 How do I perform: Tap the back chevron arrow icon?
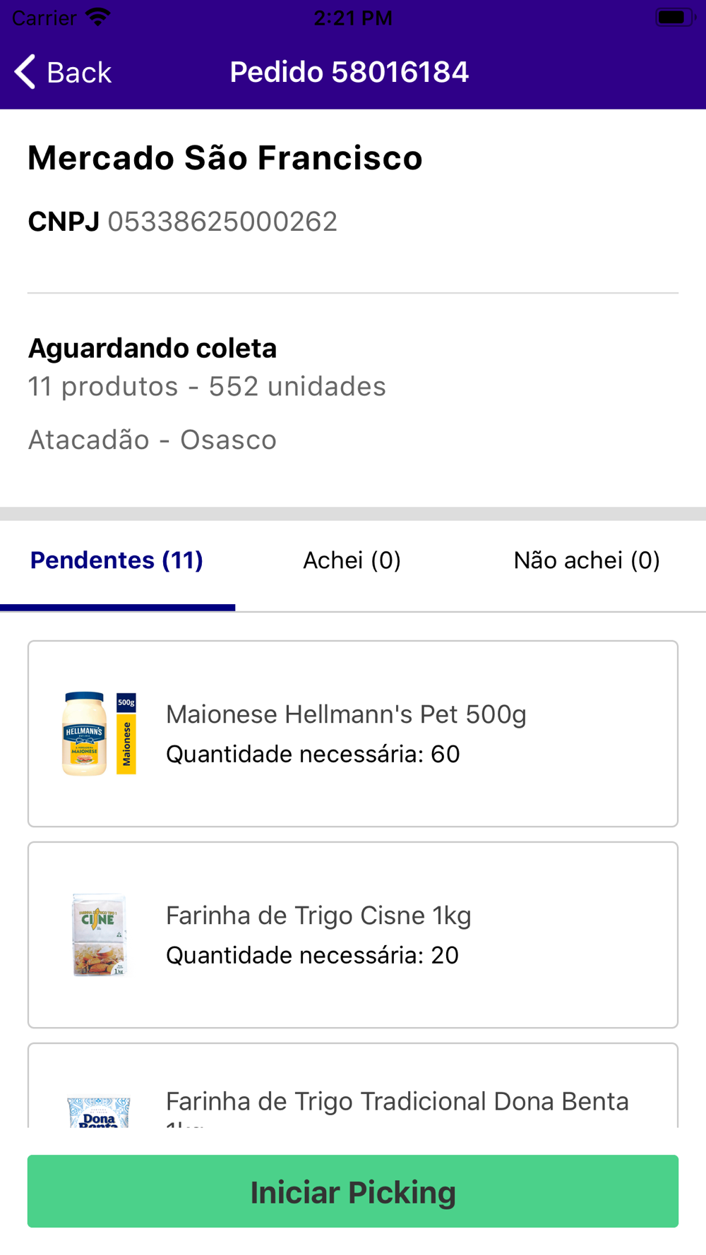click(x=25, y=72)
